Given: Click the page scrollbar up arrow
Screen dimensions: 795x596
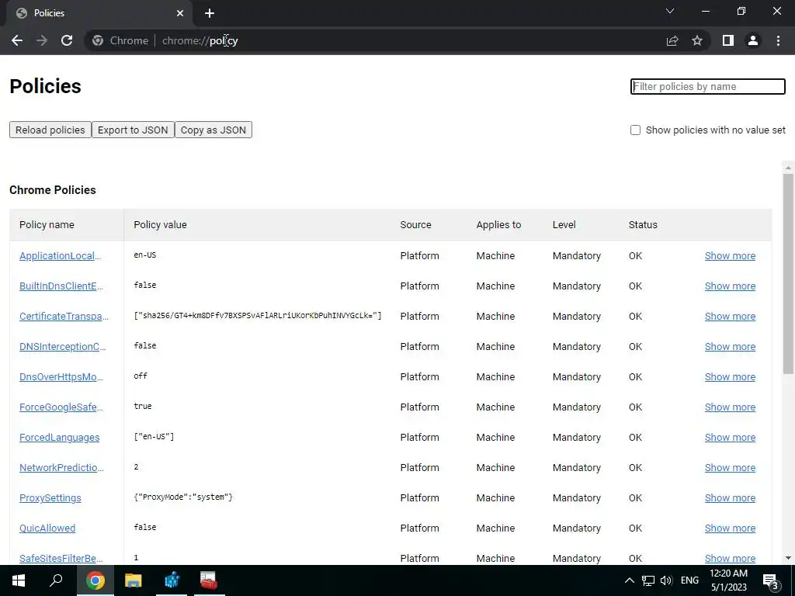Looking at the screenshot, I should click(788, 168).
